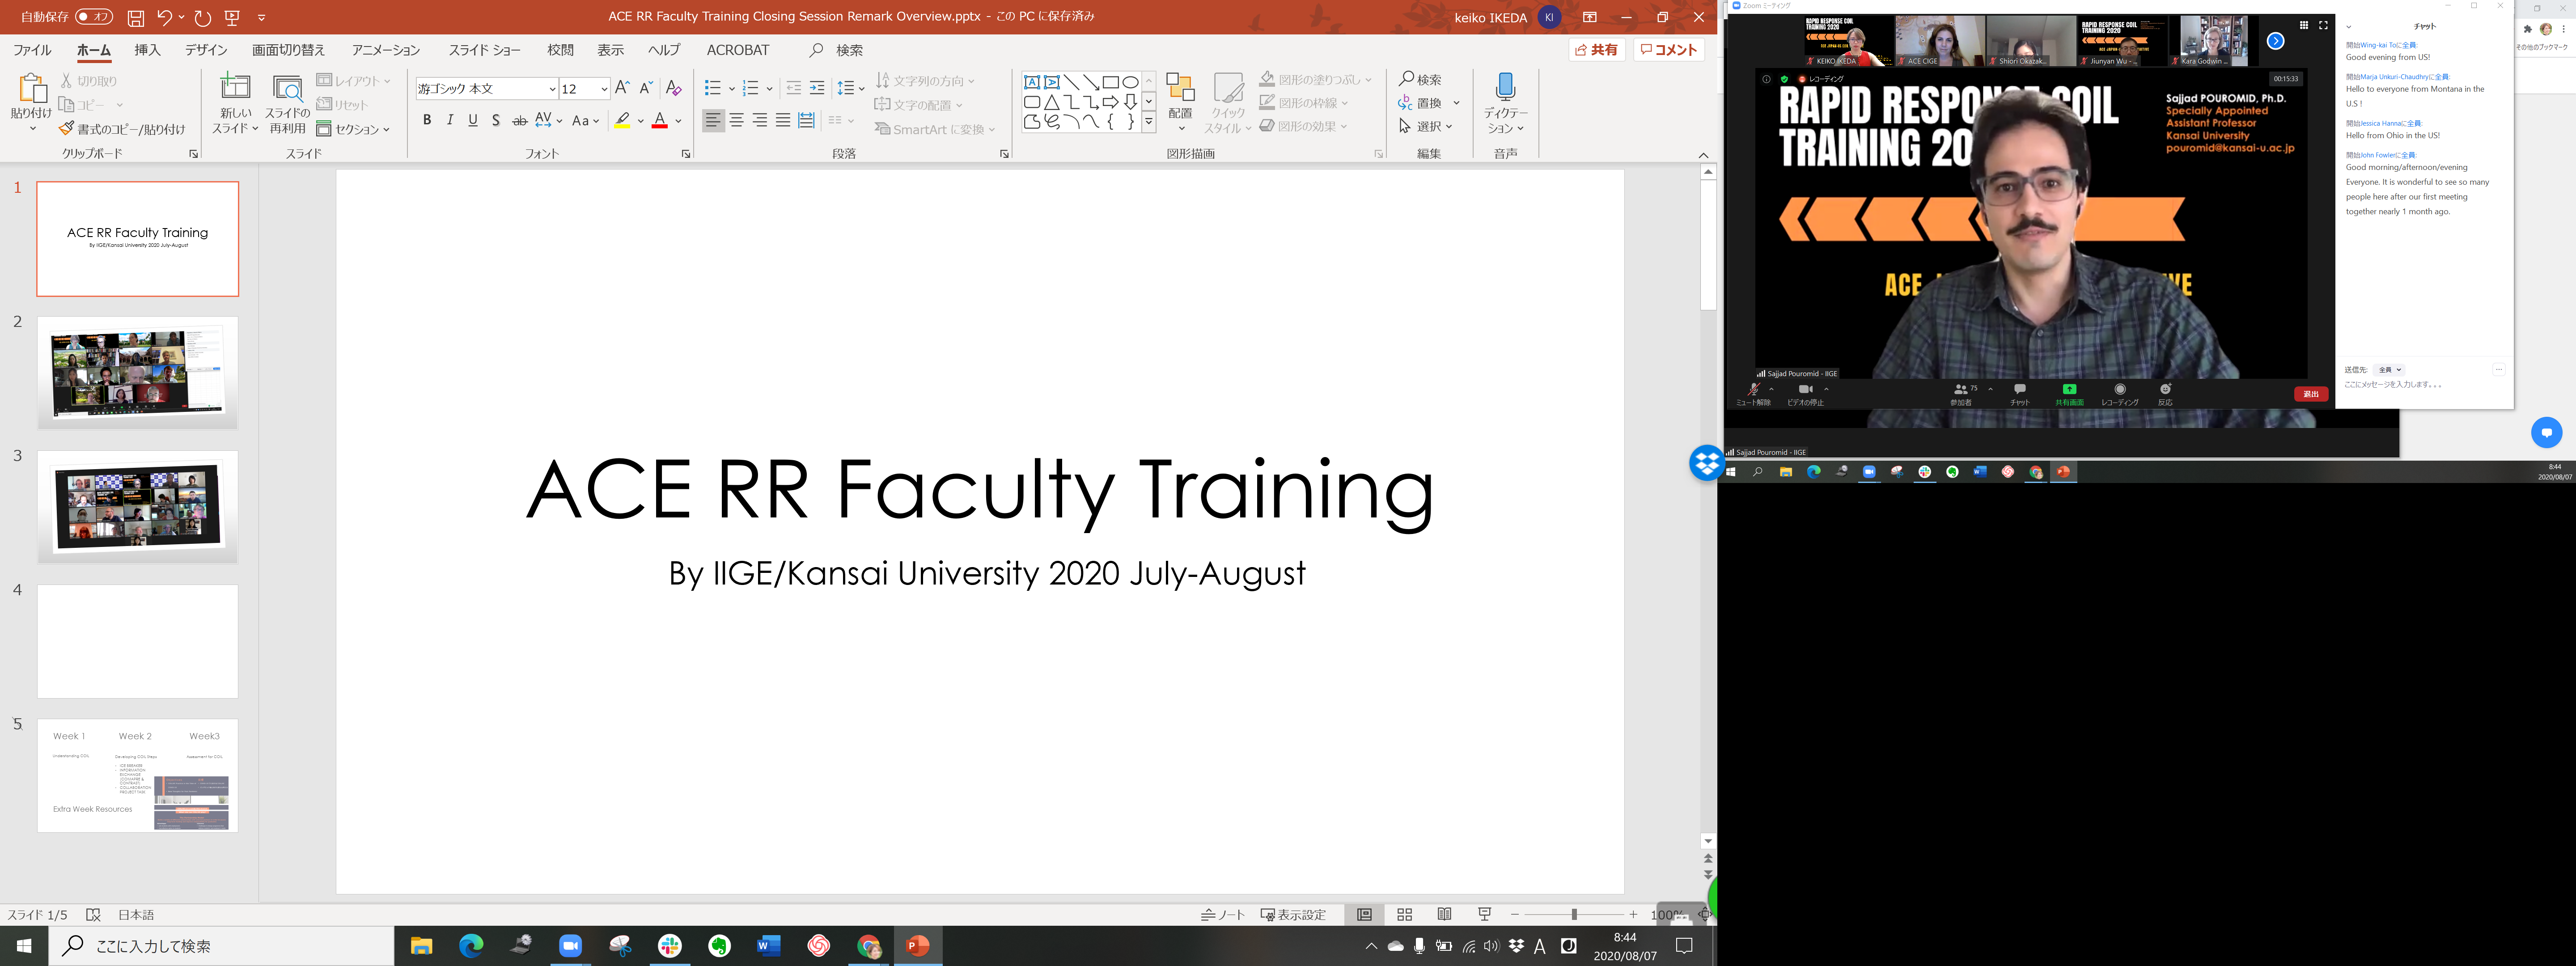Redo the last action in the title bar
The width and height of the screenshot is (2576, 966).
pos(203,17)
